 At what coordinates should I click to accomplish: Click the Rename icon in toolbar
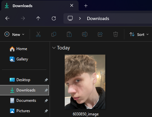[85, 34]
